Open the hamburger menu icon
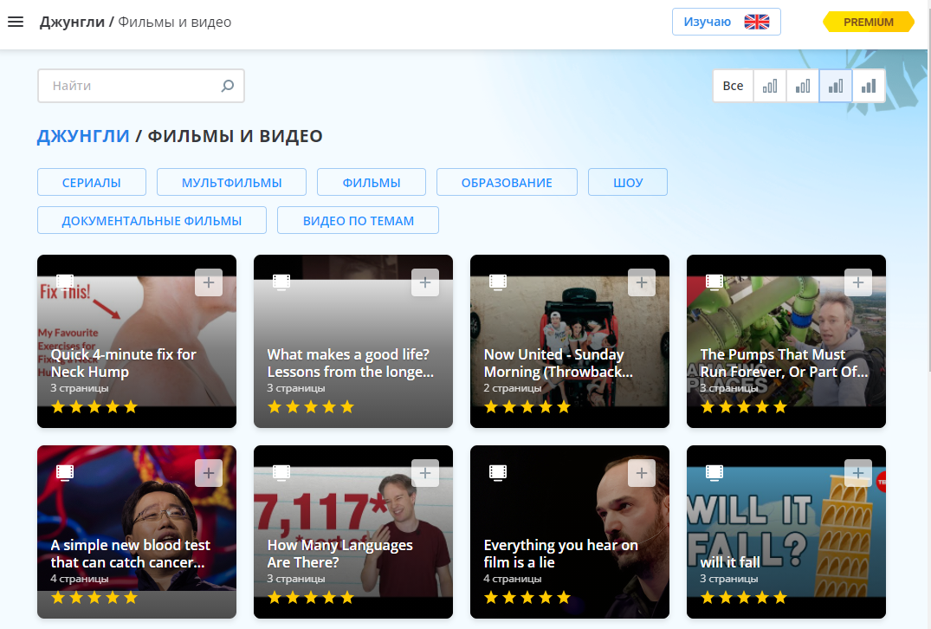The width and height of the screenshot is (931, 629). [x=16, y=22]
